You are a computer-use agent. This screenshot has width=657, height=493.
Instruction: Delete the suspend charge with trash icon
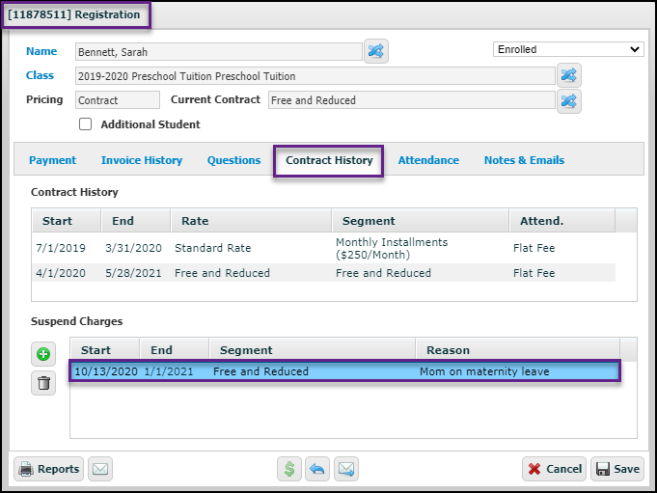pos(43,384)
